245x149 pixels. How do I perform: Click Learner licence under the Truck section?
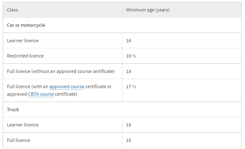pyautogui.click(x=23, y=125)
